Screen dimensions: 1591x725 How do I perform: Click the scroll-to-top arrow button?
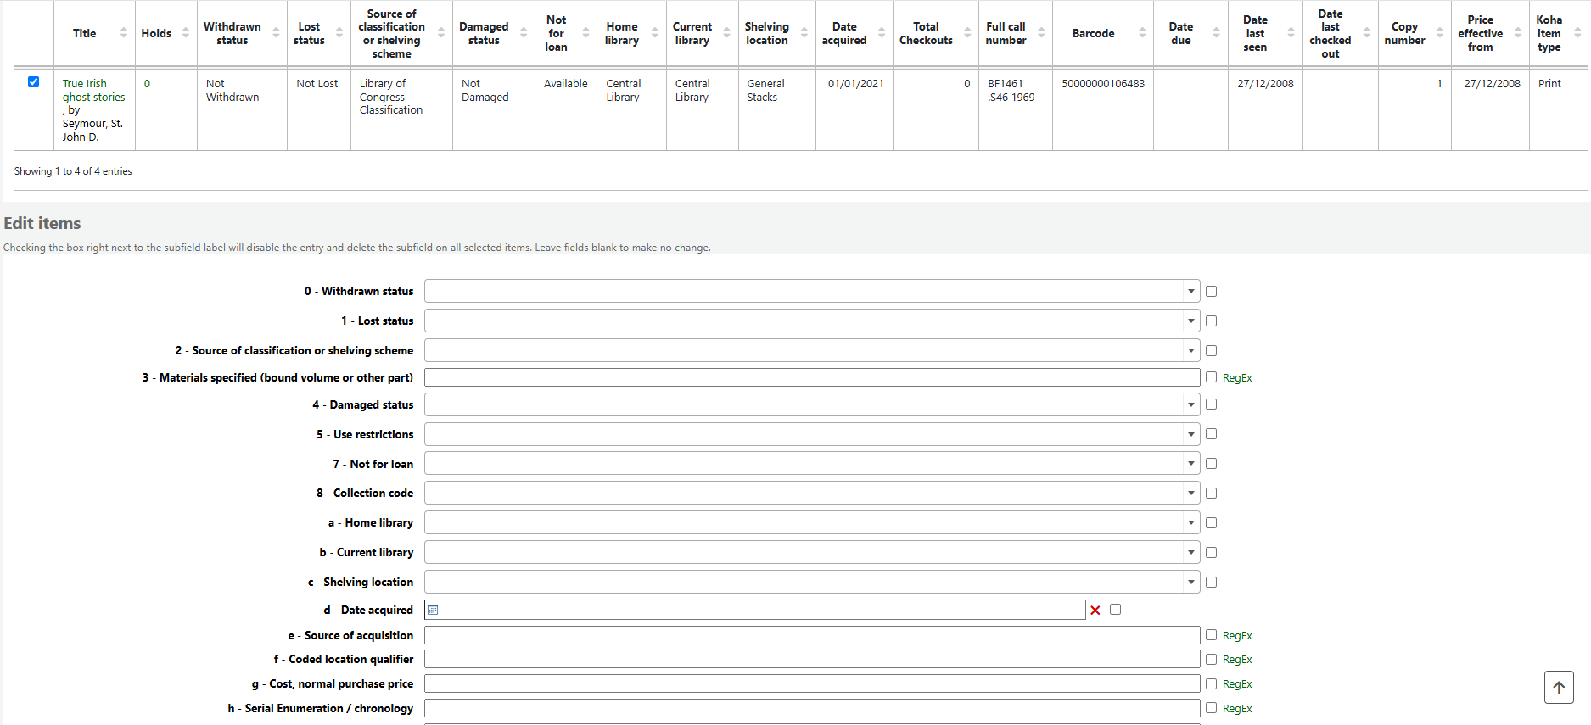click(1558, 687)
